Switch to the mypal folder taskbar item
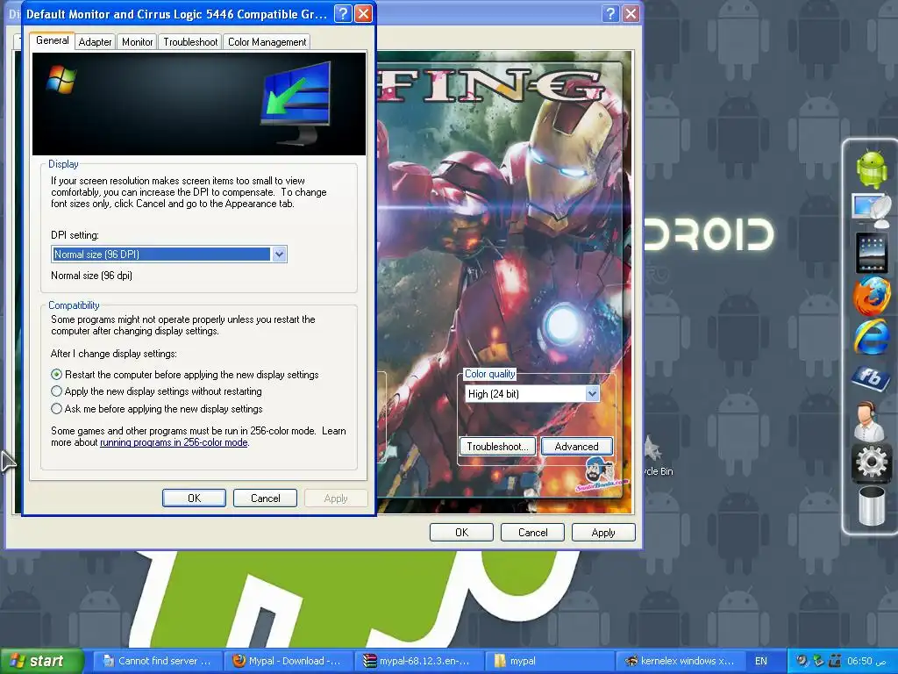 549,661
